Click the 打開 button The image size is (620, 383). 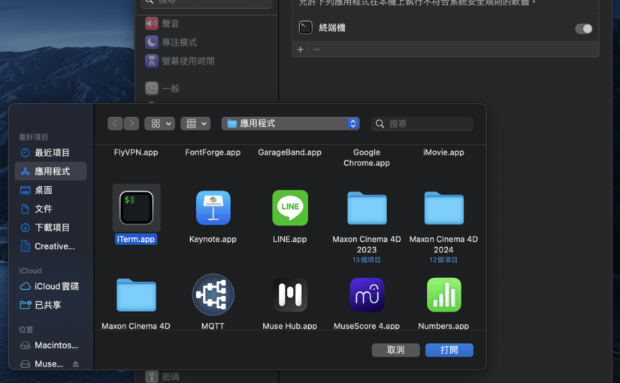point(449,350)
